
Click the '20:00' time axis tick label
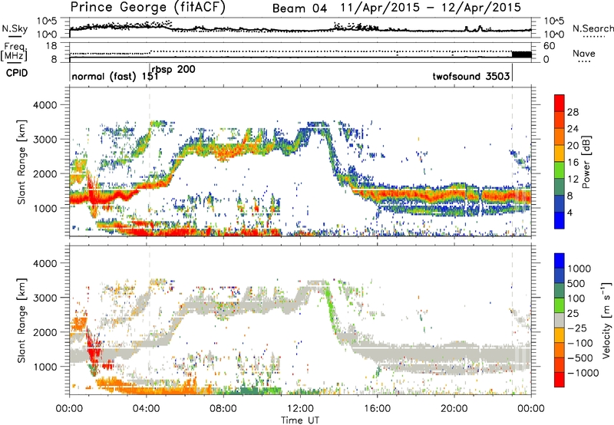pyautogui.click(x=454, y=409)
